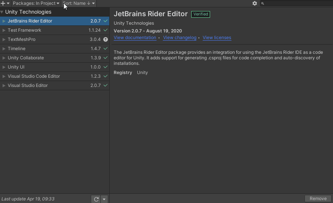Viewport: 333px width, 203px height.
Task: Click the search magnifier icon
Action: pos(262,3)
